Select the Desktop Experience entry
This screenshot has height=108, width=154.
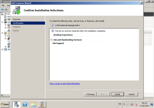[x=63, y=35]
